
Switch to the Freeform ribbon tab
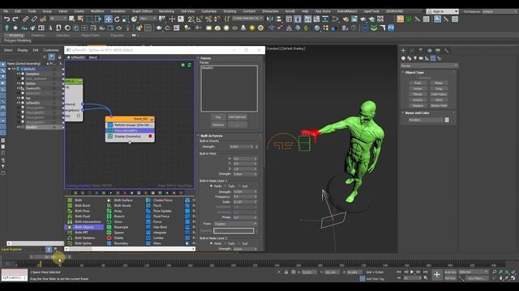click(x=38, y=36)
